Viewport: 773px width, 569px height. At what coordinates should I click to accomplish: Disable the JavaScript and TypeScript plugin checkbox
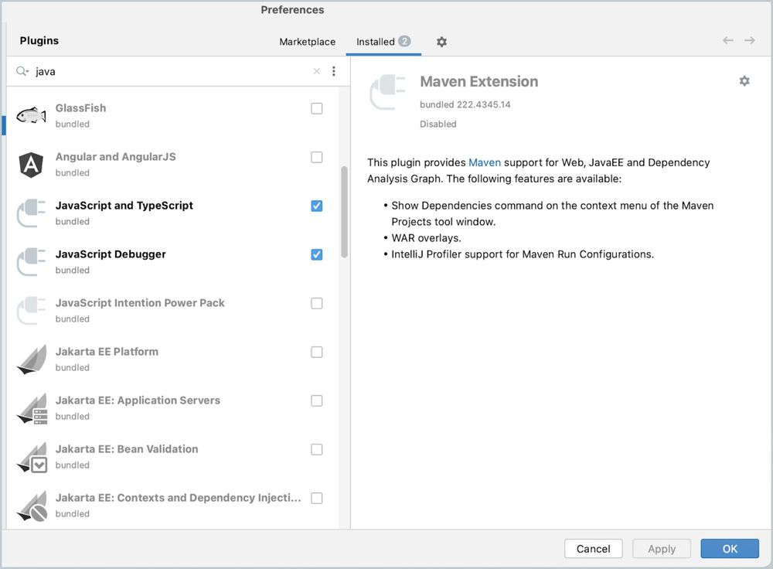click(316, 206)
